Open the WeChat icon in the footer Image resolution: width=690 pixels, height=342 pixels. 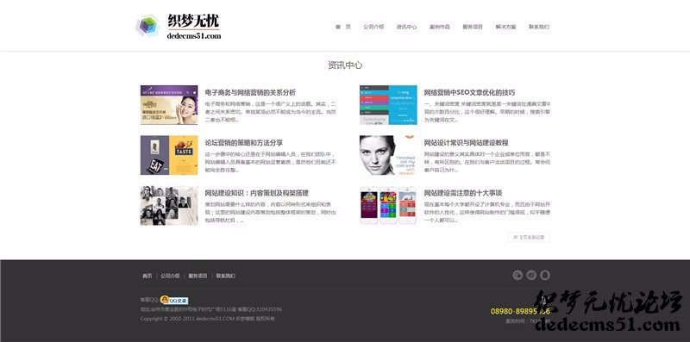(517, 275)
